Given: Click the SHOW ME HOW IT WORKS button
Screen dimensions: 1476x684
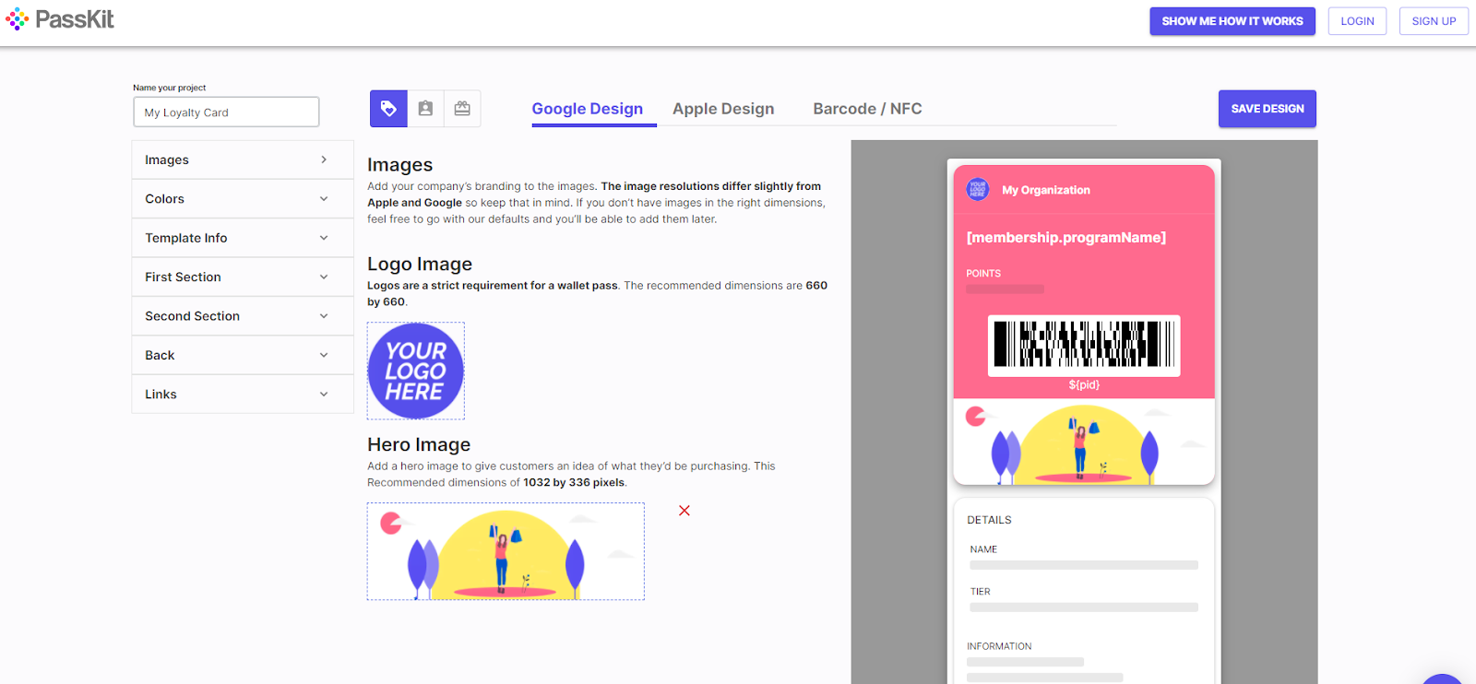Looking at the screenshot, I should pyautogui.click(x=1232, y=21).
